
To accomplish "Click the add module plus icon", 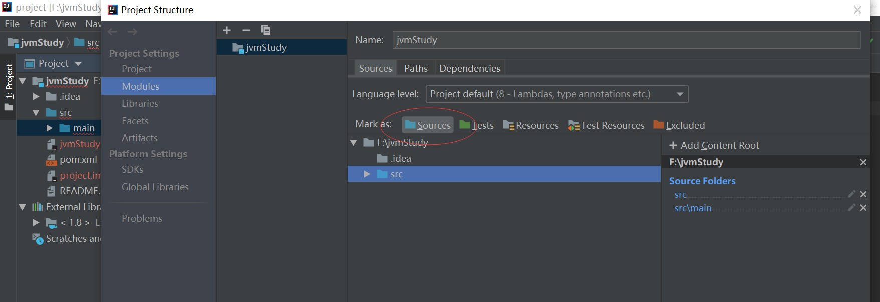I will pos(227,30).
